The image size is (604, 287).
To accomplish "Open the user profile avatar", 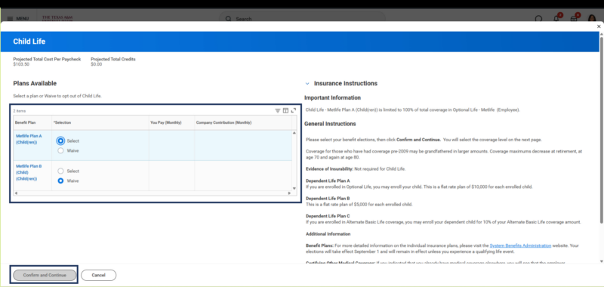I will point(592,18).
